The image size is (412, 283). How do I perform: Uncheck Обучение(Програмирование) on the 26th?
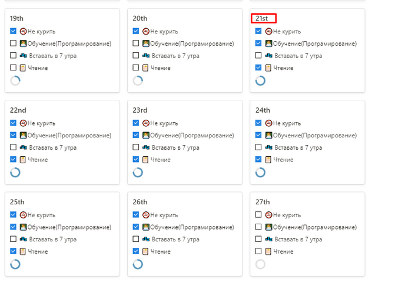(136, 227)
